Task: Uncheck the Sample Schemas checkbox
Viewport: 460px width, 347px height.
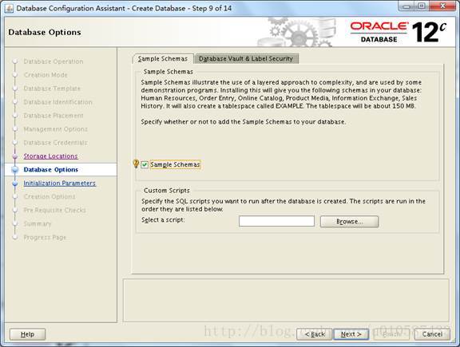Action: [145, 164]
